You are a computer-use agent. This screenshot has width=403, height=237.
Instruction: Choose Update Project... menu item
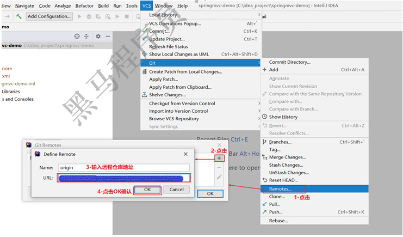click(x=201, y=39)
